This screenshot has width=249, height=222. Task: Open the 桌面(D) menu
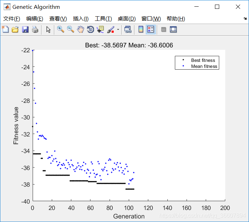click(x=127, y=19)
